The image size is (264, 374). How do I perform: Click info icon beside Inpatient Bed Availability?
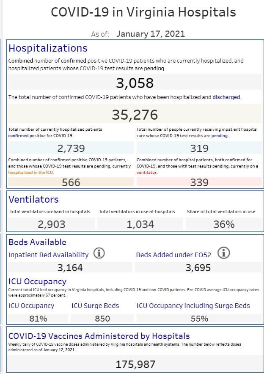99,253
